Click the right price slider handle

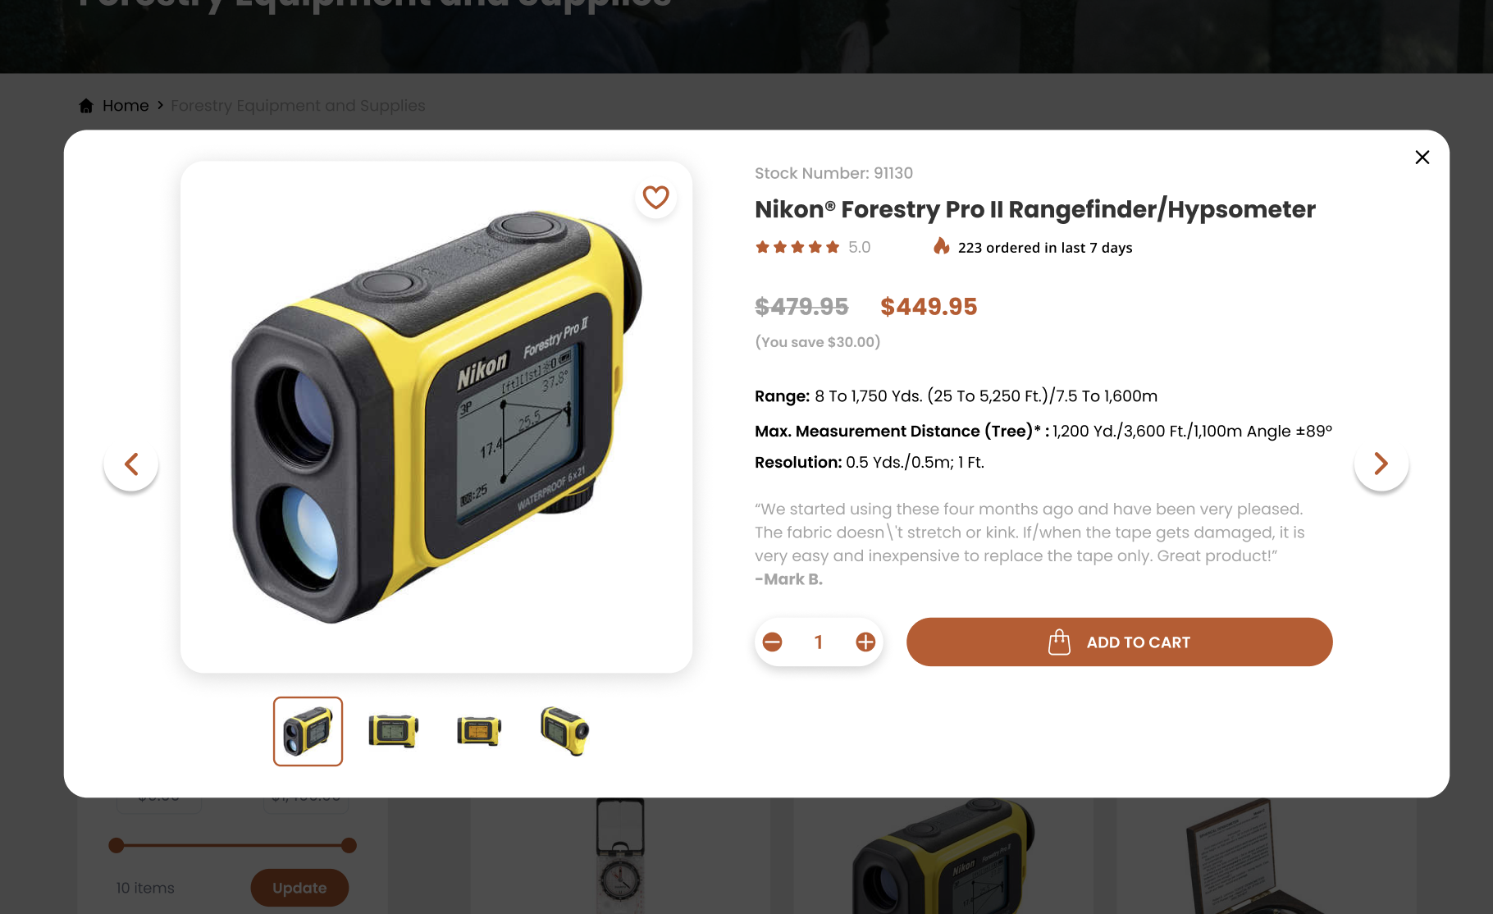click(x=349, y=845)
